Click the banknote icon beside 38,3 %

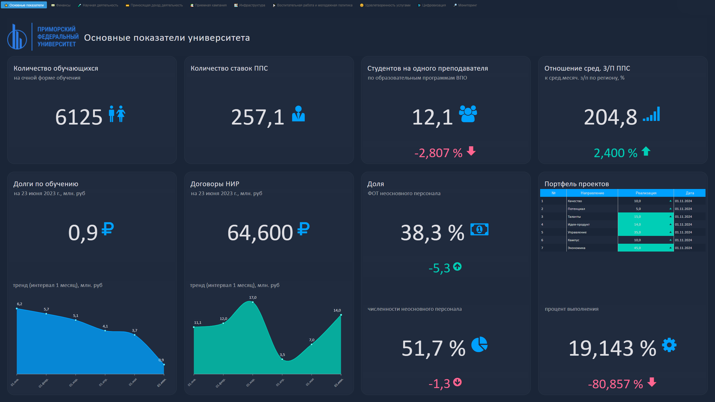pyautogui.click(x=479, y=229)
